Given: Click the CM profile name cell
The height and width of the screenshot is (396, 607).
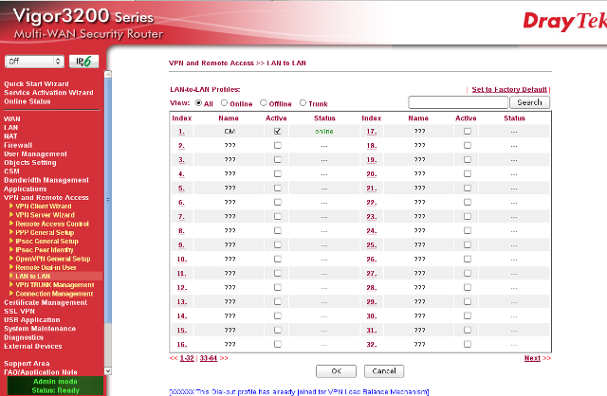Looking at the screenshot, I should (230, 132).
